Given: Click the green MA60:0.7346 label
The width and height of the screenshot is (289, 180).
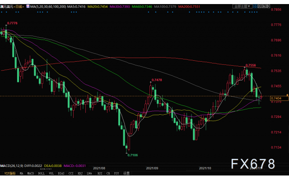Looking at the screenshot, I should click(142, 7).
